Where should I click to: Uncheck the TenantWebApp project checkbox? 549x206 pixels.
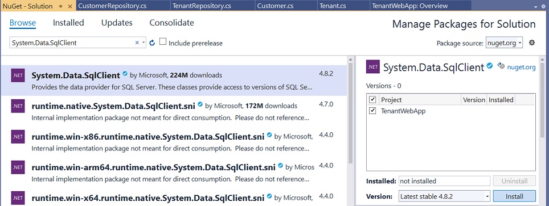[372, 111]
